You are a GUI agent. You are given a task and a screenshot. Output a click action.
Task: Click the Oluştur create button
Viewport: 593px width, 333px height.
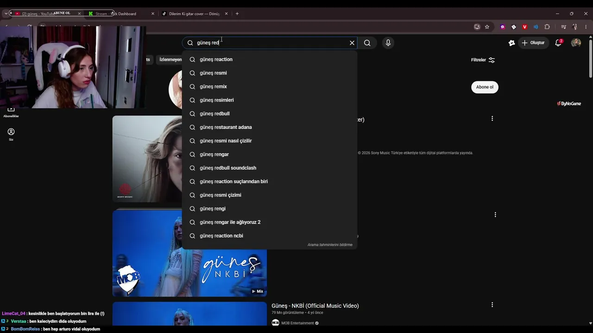tap(533, 43)
